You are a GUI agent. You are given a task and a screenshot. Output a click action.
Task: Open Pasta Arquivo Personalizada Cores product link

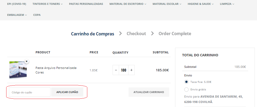pyautogui.click(x=56, y=70)
